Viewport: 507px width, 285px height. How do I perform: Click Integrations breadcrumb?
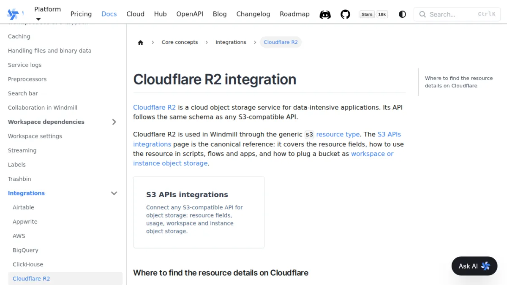pyautogui.click(x=231, y=42)
